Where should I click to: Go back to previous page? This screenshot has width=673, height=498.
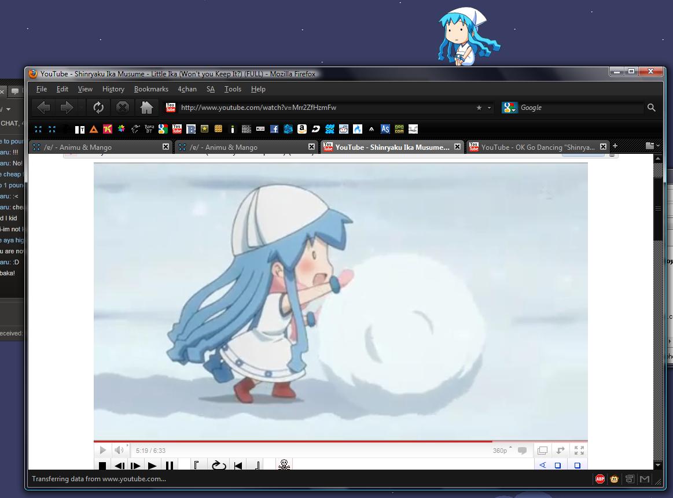click(44, 107)
